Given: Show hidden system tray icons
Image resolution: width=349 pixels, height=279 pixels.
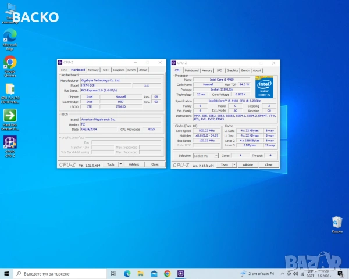Looking at the screenshot, I should pos(283,274).
